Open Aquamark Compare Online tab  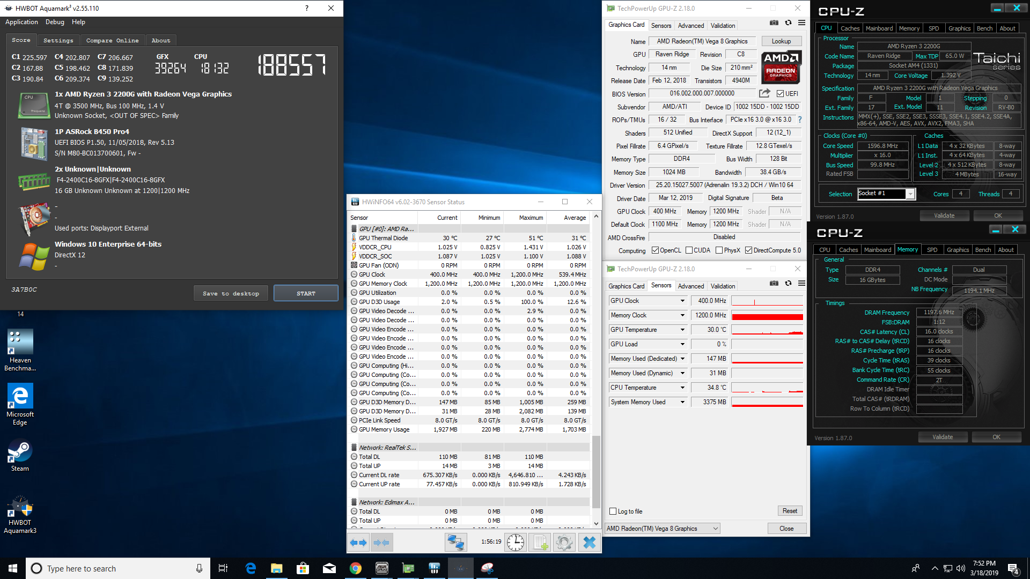(112, 40)
